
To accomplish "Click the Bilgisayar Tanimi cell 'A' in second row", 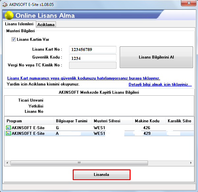I will 57,133.
